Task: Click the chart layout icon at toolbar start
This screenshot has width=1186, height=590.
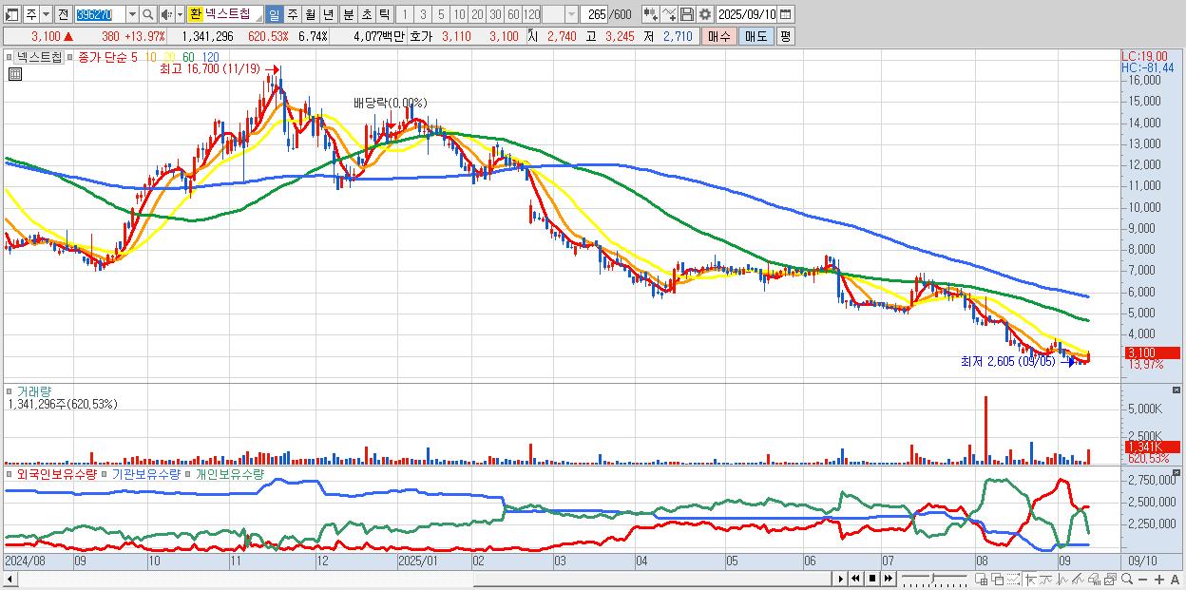Action: (11, 15)
